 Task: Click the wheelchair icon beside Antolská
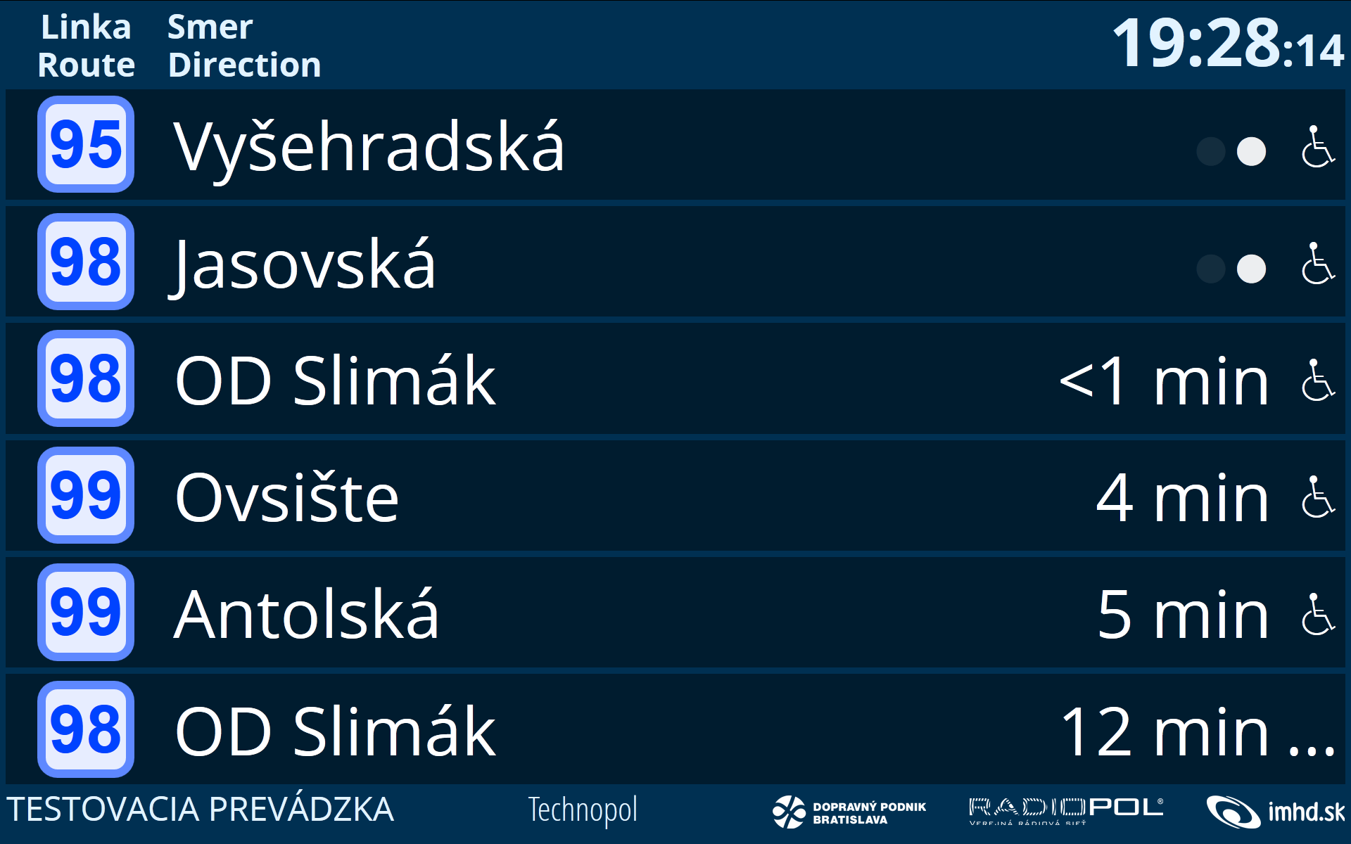(x=1317, y=614)
